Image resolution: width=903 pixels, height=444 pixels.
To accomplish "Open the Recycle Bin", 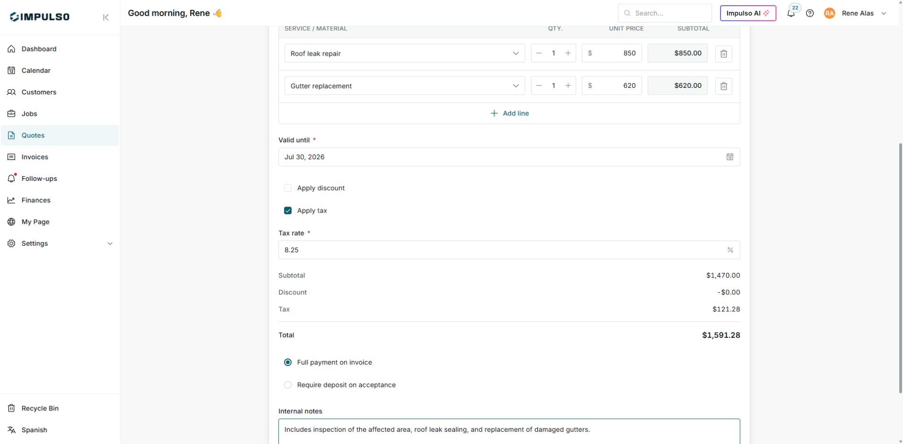I will pos(60,408).
